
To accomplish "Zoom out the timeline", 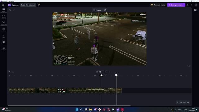I will tap(178, 102).
